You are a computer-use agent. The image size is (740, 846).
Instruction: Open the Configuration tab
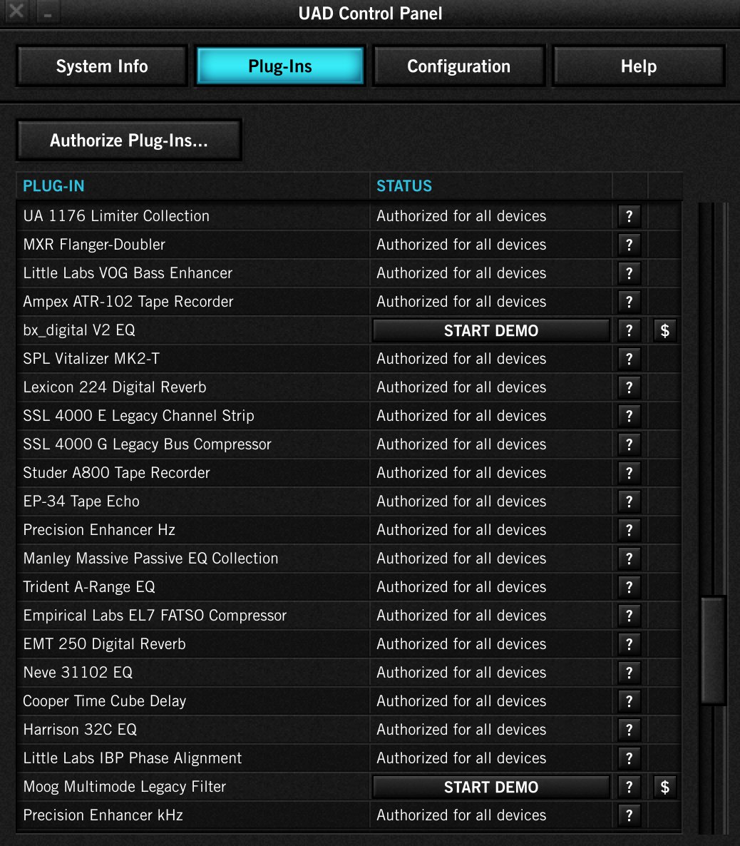(459, 66)
